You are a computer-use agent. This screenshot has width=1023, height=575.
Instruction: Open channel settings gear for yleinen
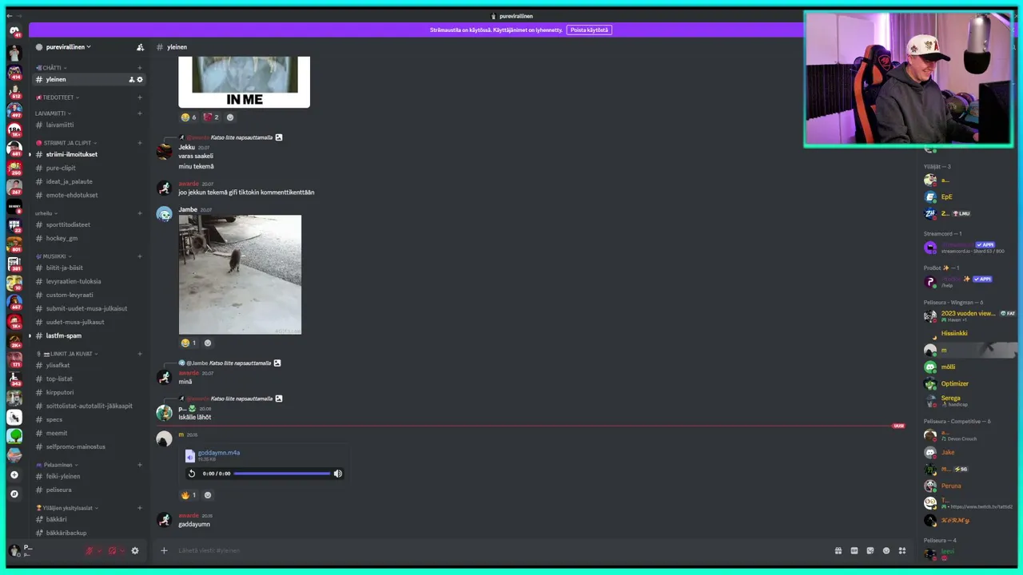click(140, 79)
